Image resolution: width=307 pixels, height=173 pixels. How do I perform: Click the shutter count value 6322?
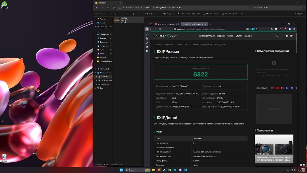point(200,74)
